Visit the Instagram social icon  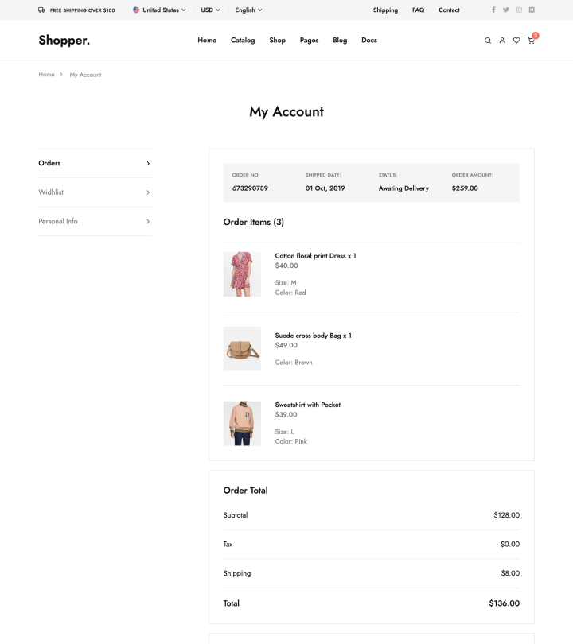[519, 10]
